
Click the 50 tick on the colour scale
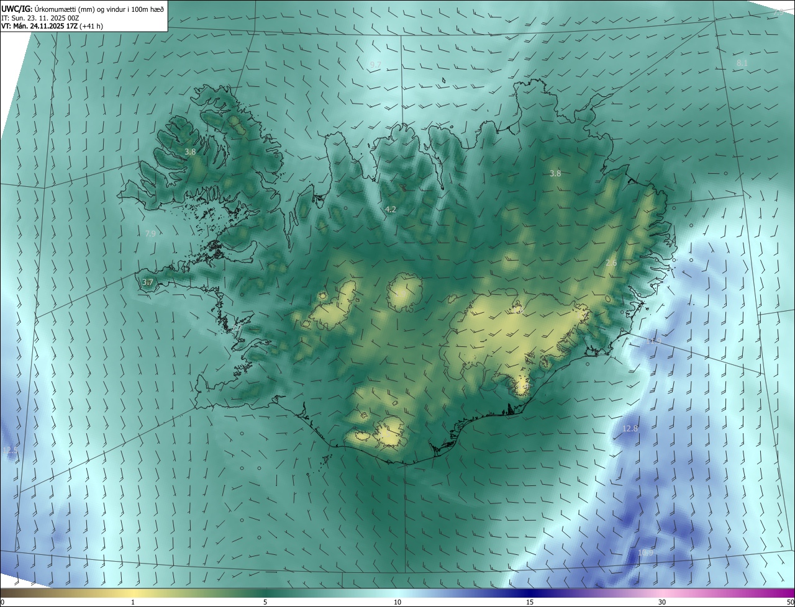790,602
